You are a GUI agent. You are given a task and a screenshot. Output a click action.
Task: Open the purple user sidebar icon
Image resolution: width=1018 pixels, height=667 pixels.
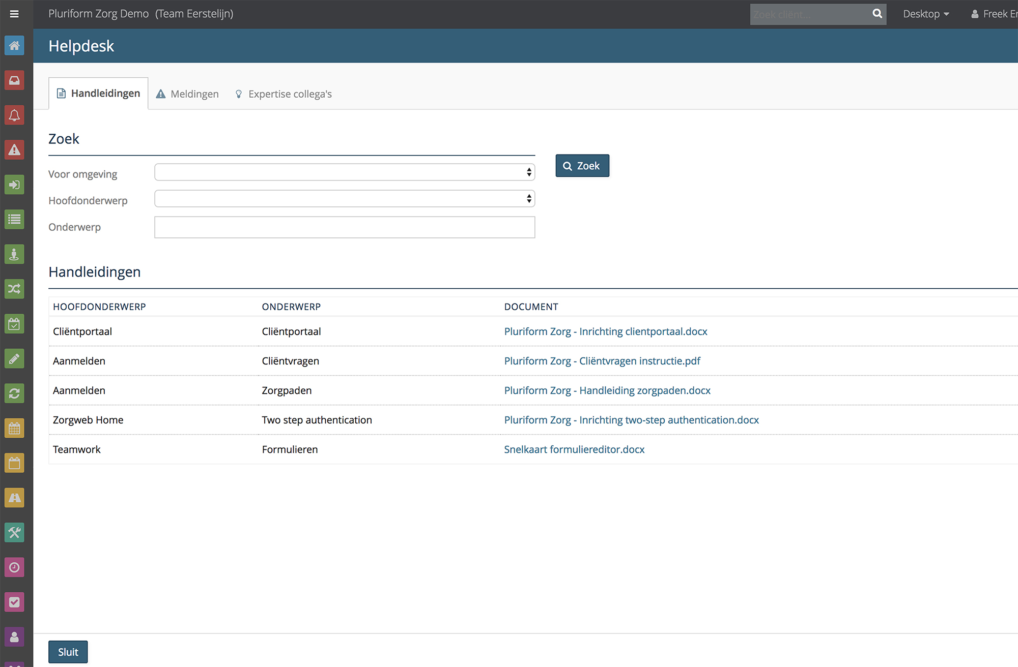[x=14, y=636]
